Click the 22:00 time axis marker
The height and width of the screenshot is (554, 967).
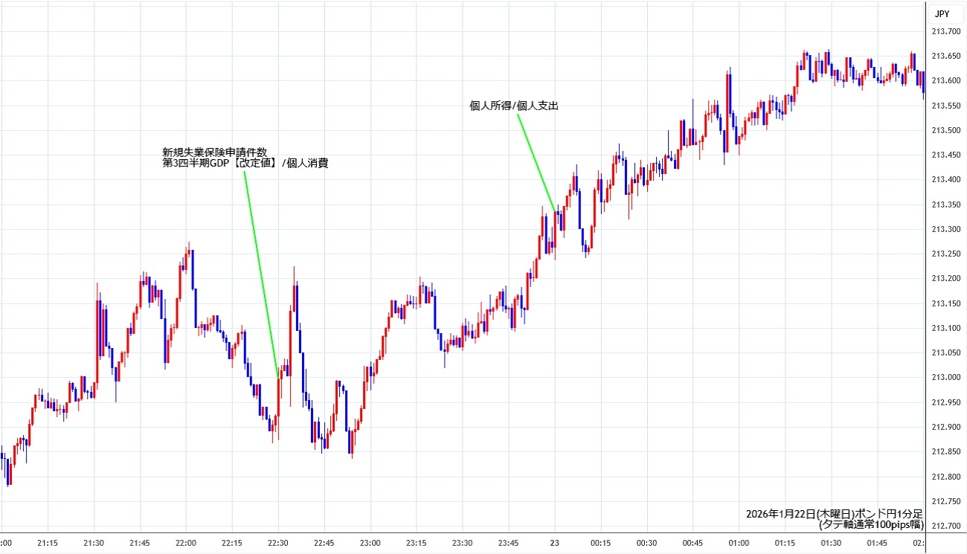(x=185, y=544)
